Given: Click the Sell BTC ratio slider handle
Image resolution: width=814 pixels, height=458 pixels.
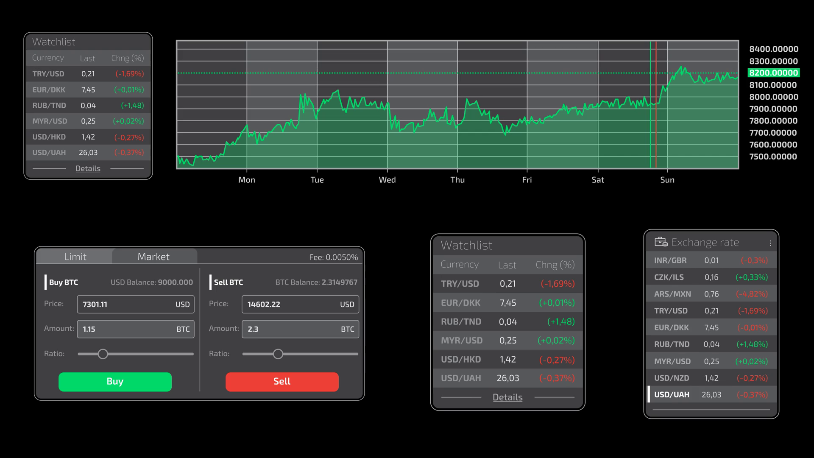Looking at the screenshot, I should (278, 354).
